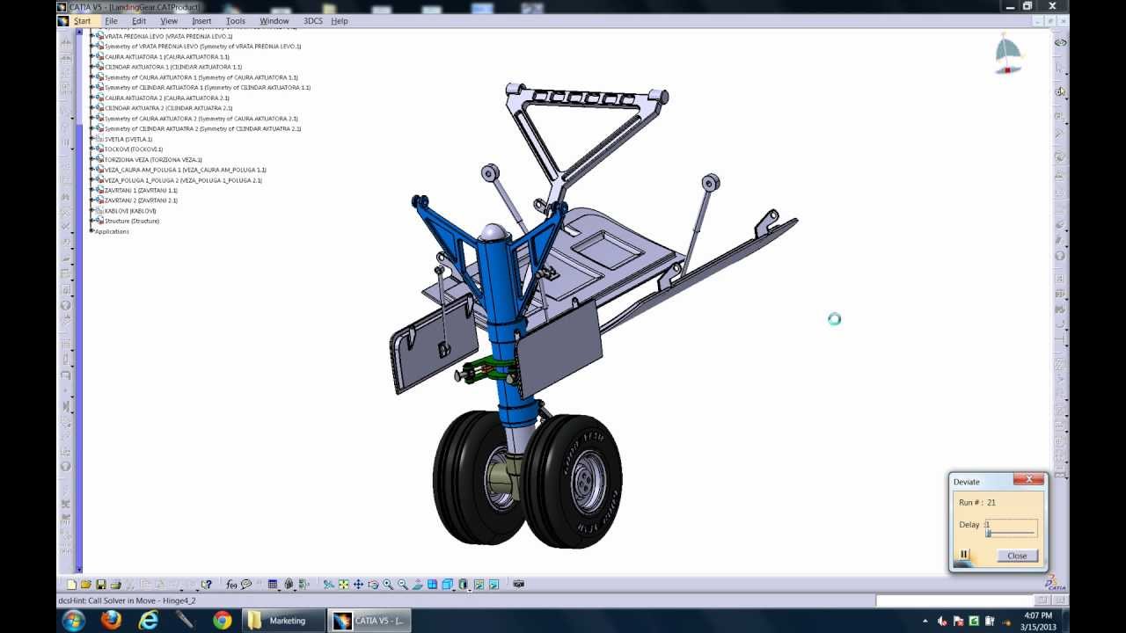This screenshot has width=1126, height=633.
Task: Open the 3DCS menu
Action: pos(313,20)
